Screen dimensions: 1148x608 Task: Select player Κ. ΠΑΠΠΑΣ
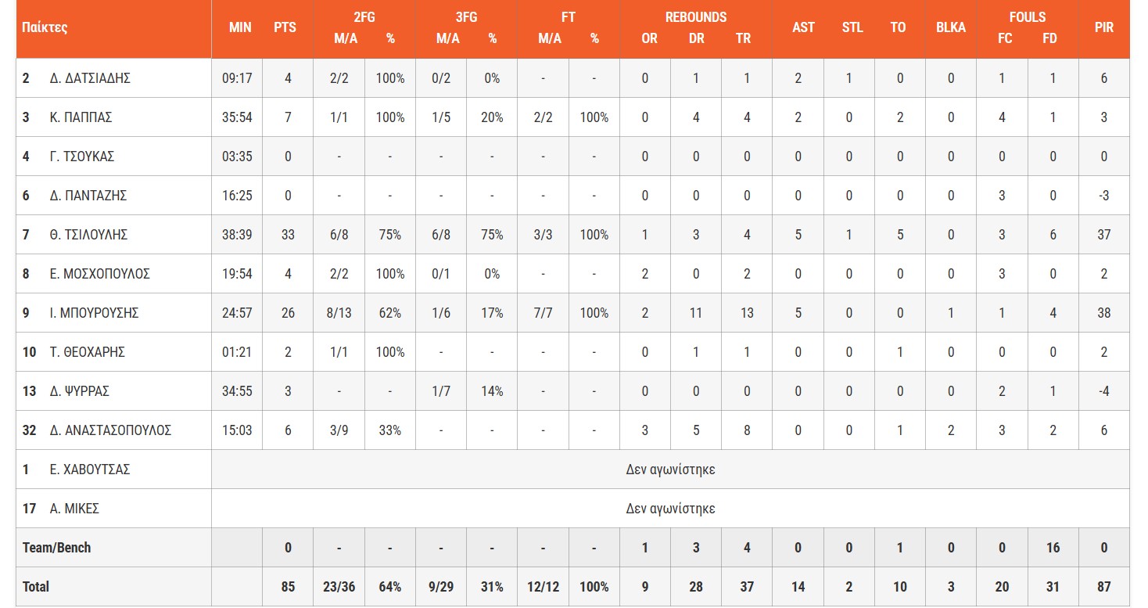click(81, 117)
